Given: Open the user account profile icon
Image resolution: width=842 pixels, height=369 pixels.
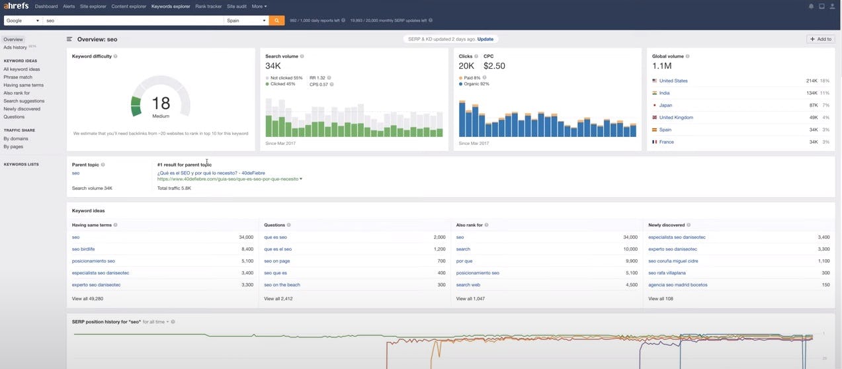Looking at the screenshot, I should 832,7.
